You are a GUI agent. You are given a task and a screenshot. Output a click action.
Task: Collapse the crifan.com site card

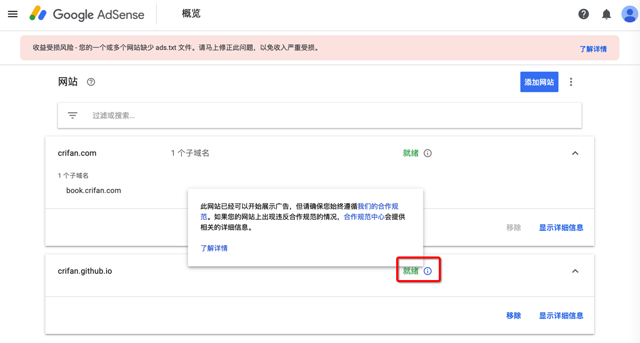click(x=575, y=153)
